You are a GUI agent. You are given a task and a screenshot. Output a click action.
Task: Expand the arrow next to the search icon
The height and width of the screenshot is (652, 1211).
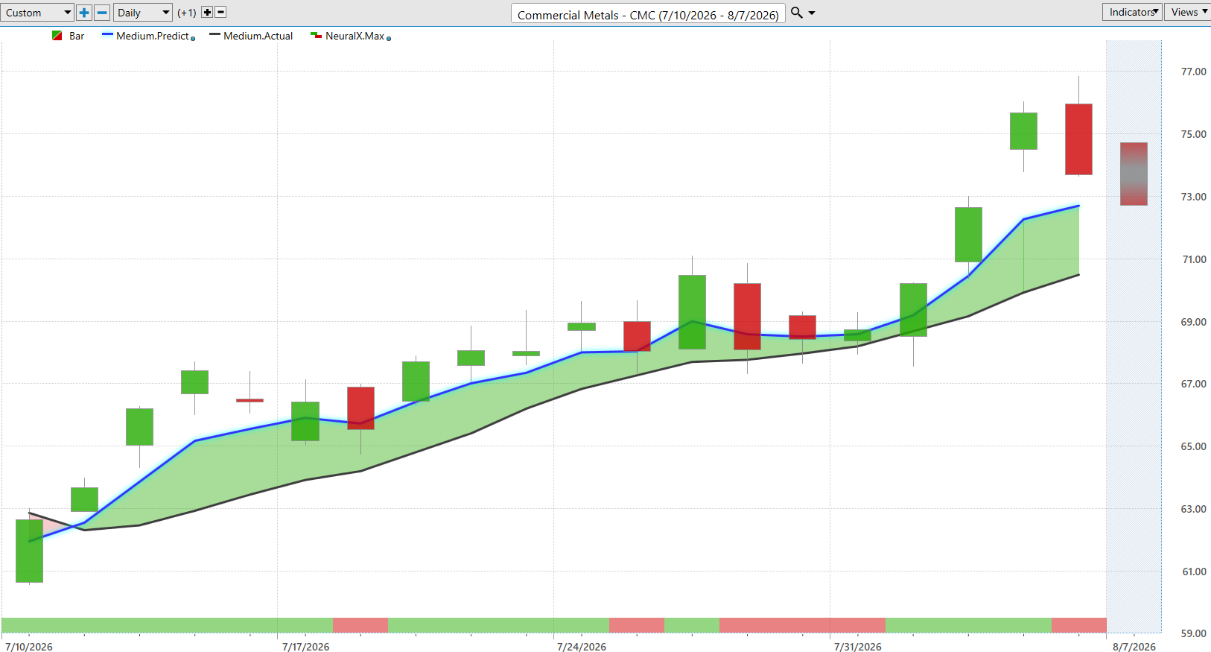pos(812,13)
